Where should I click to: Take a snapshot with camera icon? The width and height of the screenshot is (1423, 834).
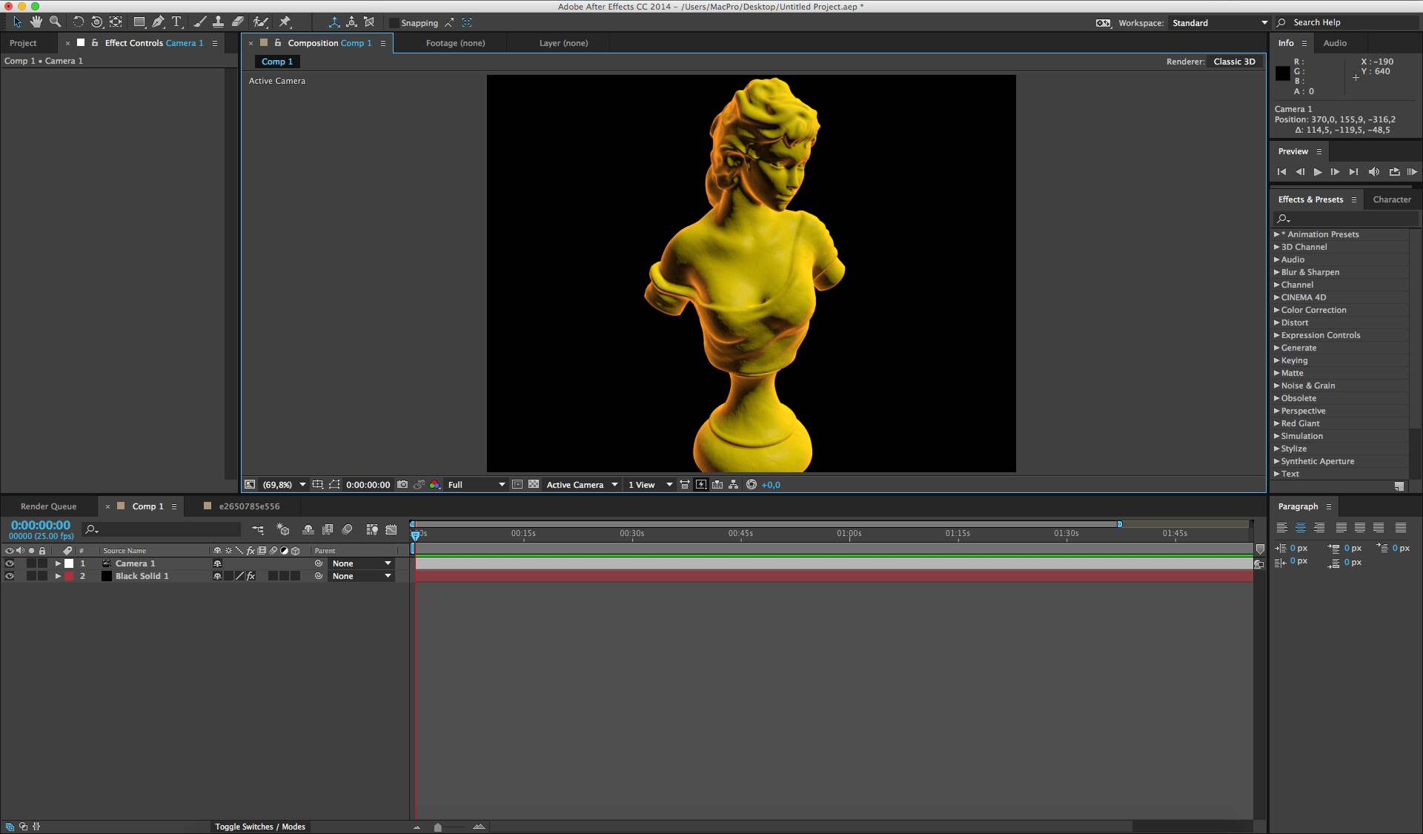coord(402,485)
